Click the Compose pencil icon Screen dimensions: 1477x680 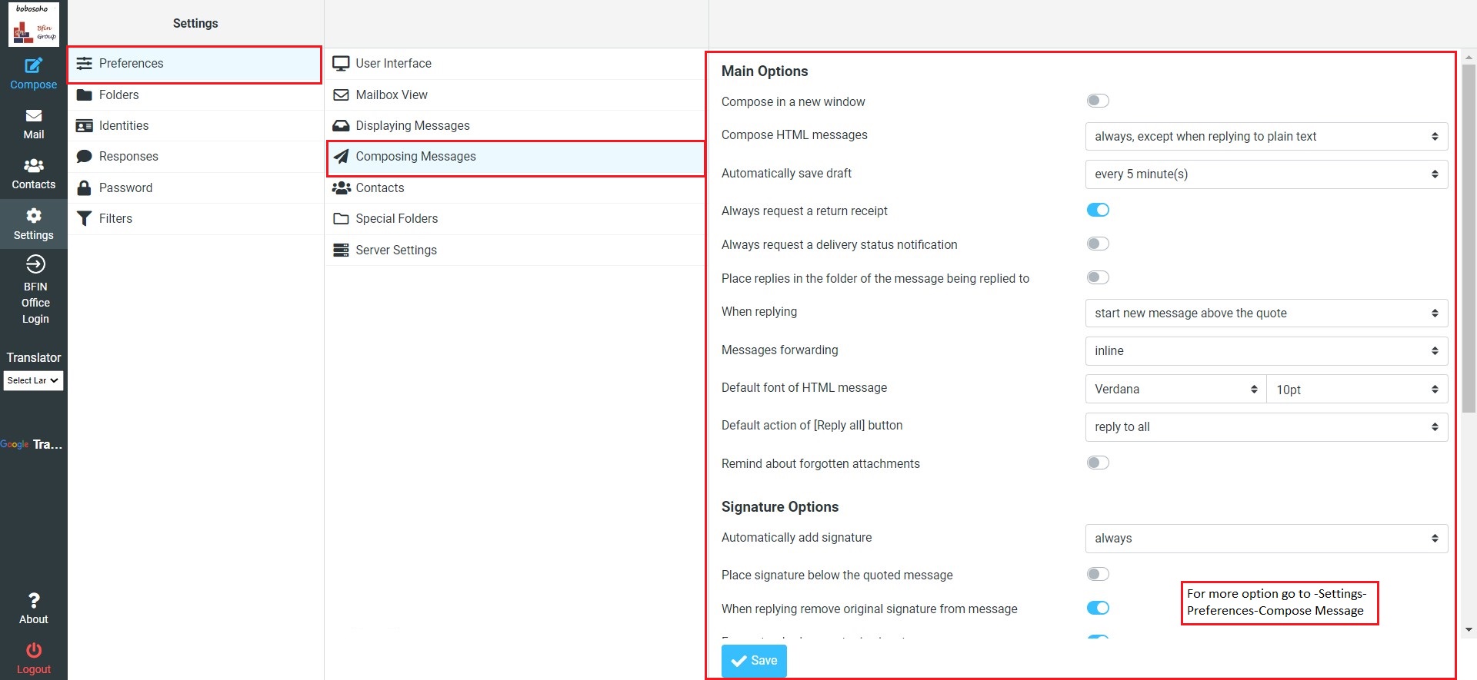click(33, 66)
